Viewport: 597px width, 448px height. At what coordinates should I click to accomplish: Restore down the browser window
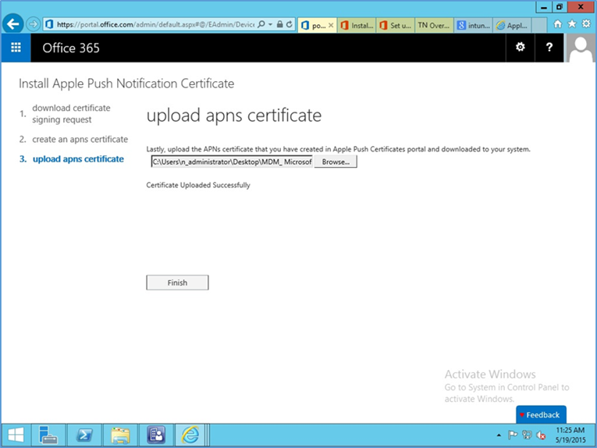click(560, 7)
